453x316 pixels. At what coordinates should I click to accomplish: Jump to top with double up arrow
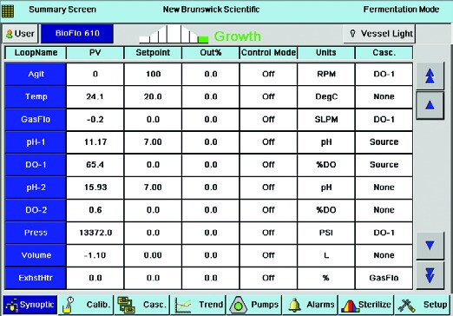point(430,76)
